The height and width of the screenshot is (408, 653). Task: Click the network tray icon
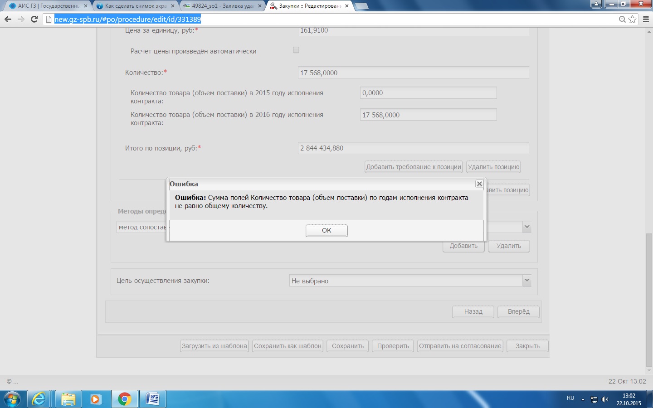tap(594, 399)
